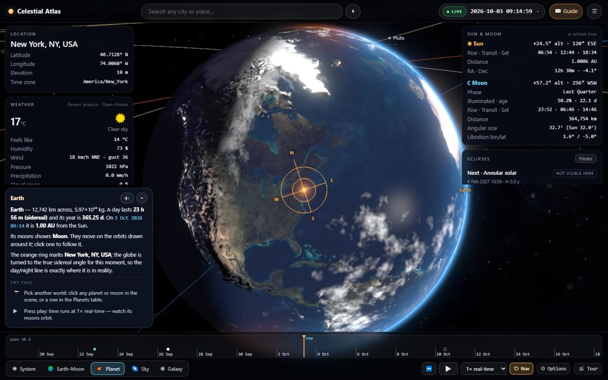This screenshot has height=380, width=608.
Task: Click the green diamond marker near 22 Sep
Action: [95, 349]
